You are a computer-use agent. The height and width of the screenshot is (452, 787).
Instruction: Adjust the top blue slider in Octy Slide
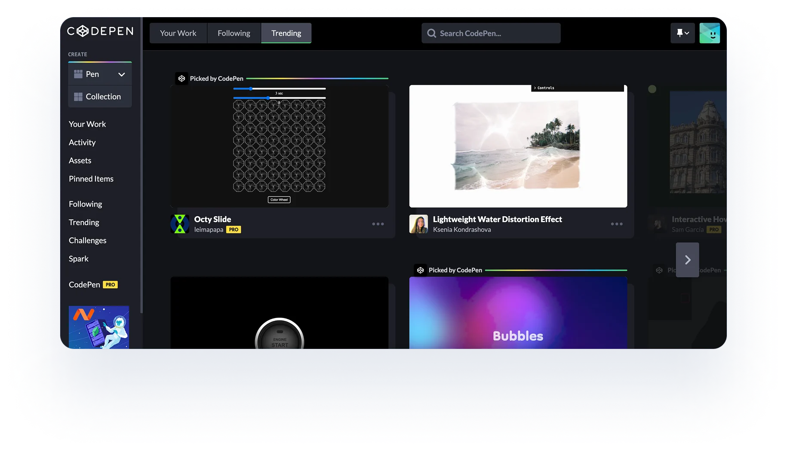coord(280,89)
